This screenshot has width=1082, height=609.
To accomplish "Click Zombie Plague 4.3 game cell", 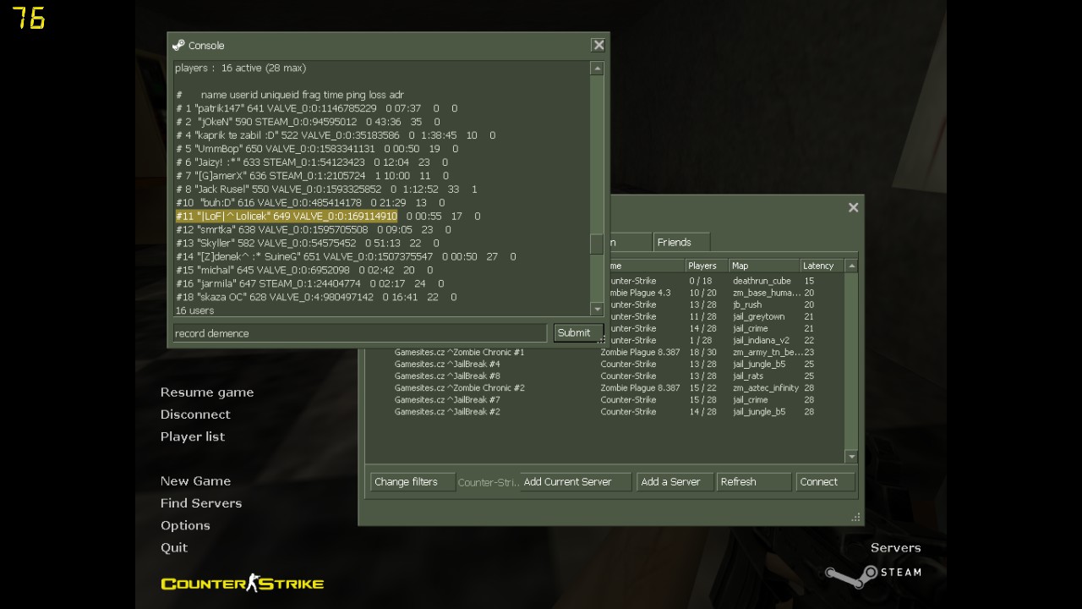I will [x=640, y=293].
